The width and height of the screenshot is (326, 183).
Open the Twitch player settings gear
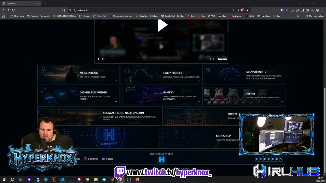tap(210, 59)
